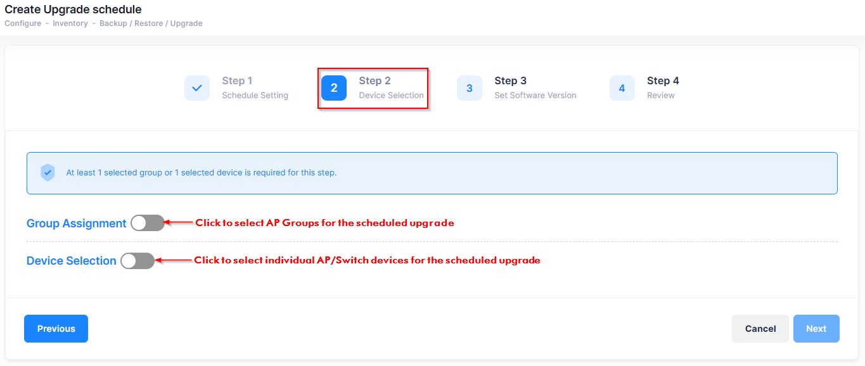
Task: Click the shield icon in the info banner
Action: click(48, 172)
